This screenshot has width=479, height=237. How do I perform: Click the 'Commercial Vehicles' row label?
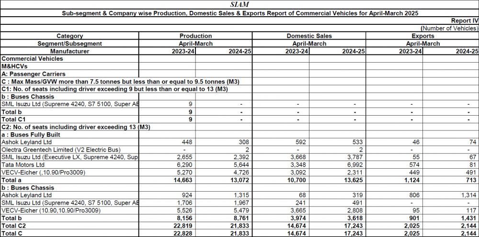[32, 58]
